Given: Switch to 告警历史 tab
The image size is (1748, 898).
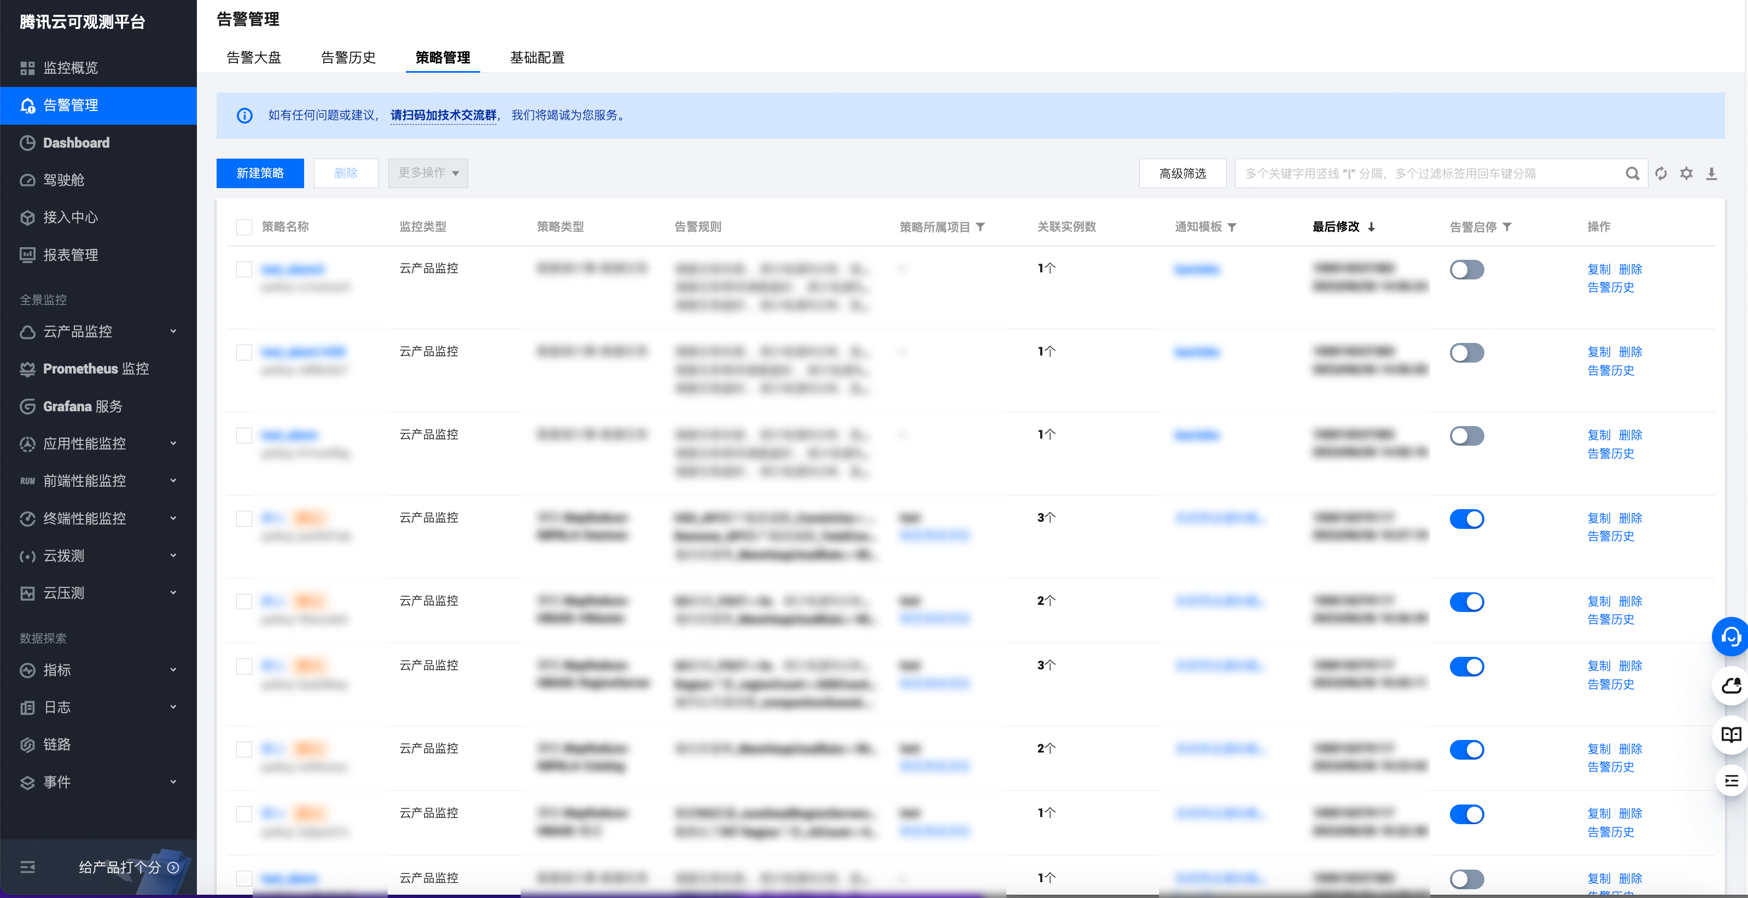Looking at the screenshot, I should pyautogui.click(x=348, y=57).
